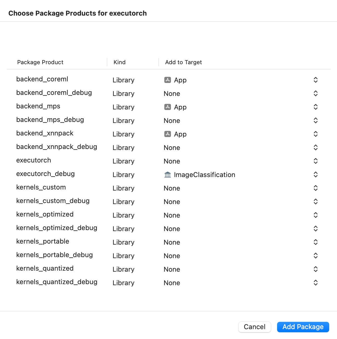The height and width of the screenshot is (339, 337).
Task: Select the kernels_custom_debug row
Action: [53, 201]
